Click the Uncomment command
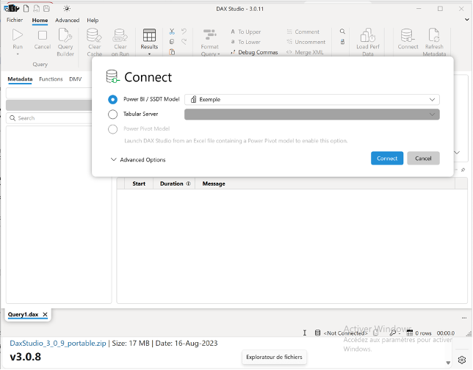The image size is (473, 370). point(306,42)
